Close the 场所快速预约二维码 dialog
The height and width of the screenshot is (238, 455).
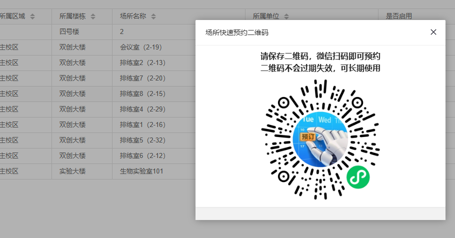coord(433,32)
